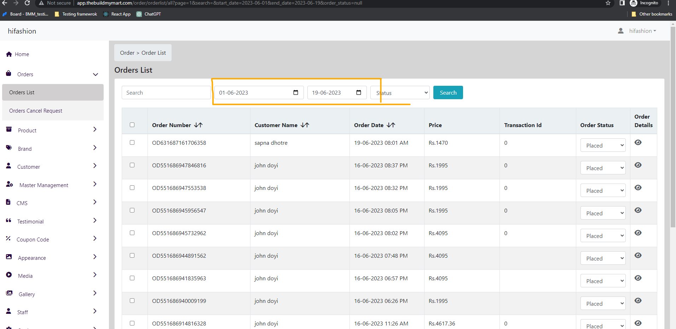Click the orders Search text field
The image size is (676, 329).
click(x=166, y=92)
